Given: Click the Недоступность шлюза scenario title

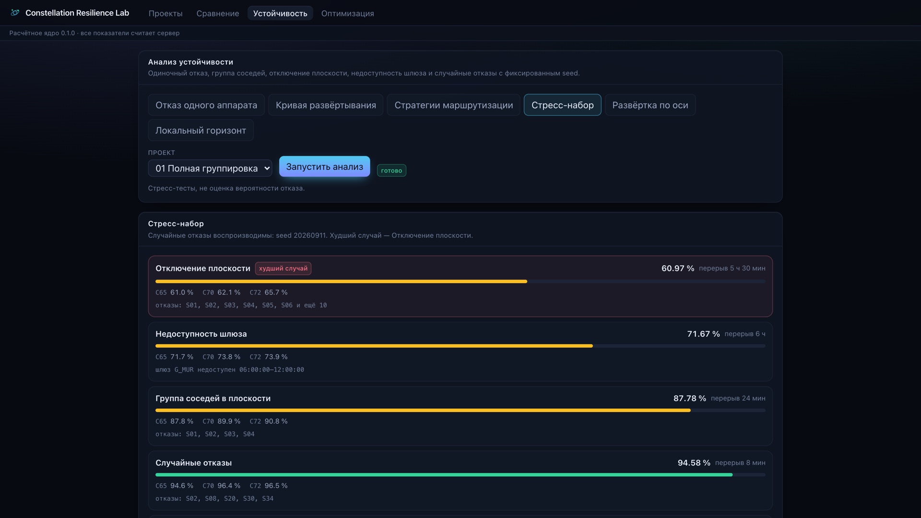Looking at the screenshot, I should pyautogui.click(x=201, y=334).
